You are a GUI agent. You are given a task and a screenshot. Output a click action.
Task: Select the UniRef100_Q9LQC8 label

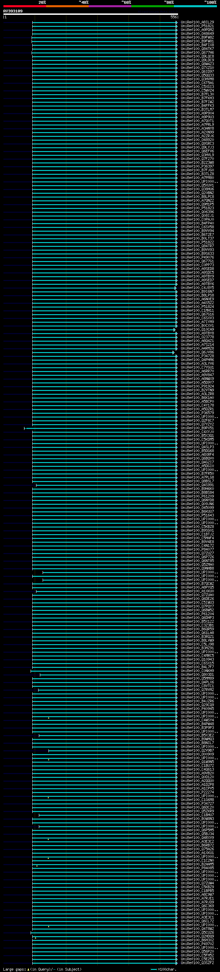click(x=197, y=56)
